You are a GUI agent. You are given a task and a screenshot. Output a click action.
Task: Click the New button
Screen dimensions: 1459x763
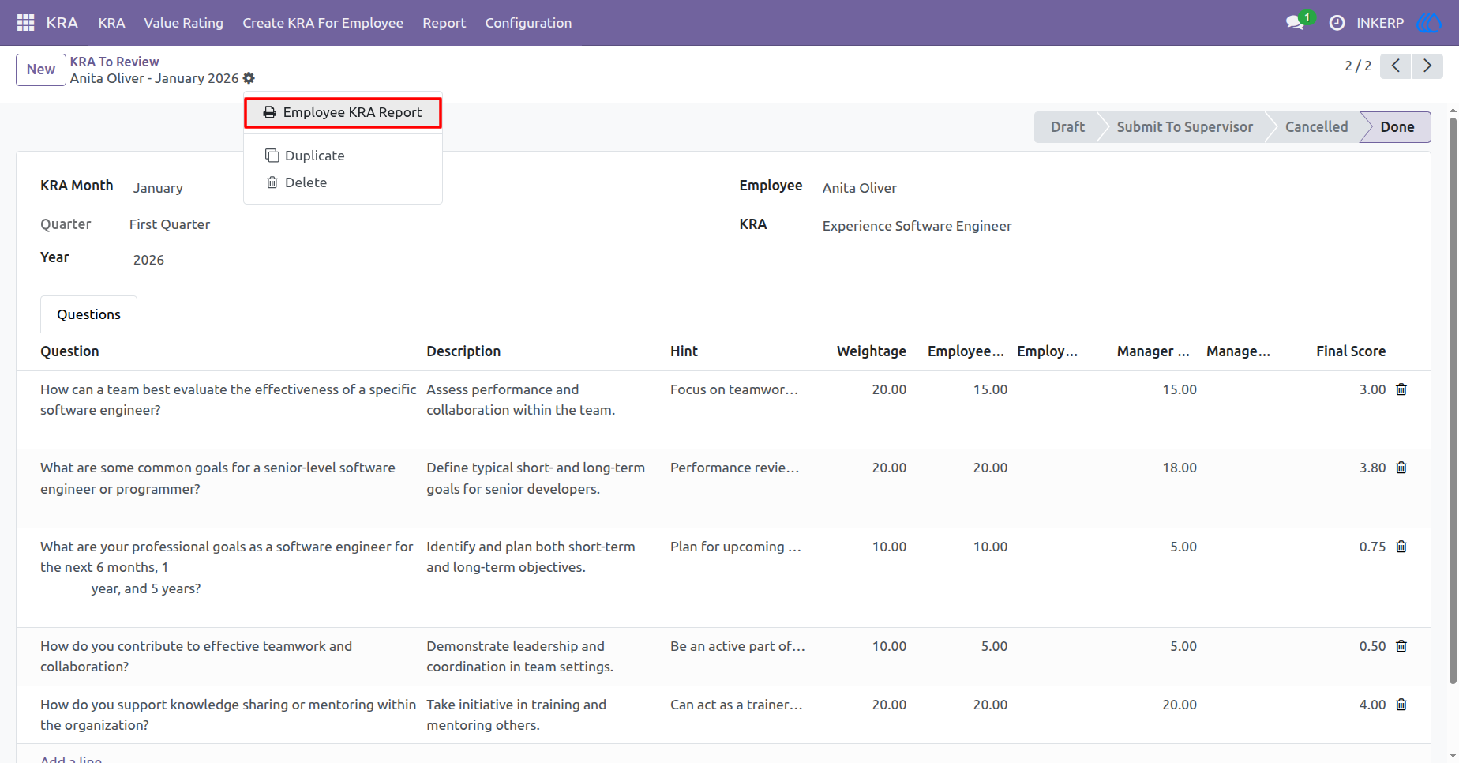(41, 70)
